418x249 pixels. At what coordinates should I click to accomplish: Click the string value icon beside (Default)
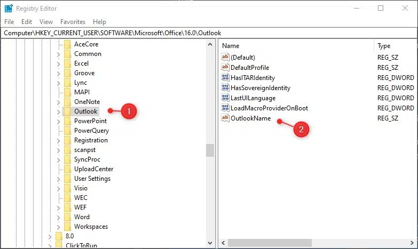(225, 57)
